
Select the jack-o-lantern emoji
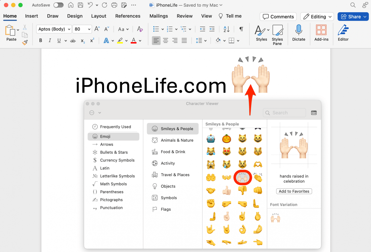pyautogui.click(x=226, y=139)
